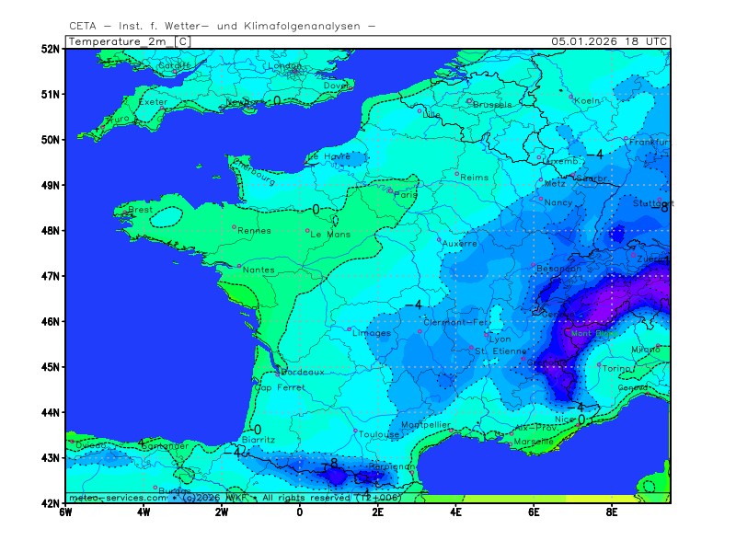Screen dimensions: 736x552
Task: Click the 05.01.2026 18 UTC timestamp
Action: coord(609,41)
